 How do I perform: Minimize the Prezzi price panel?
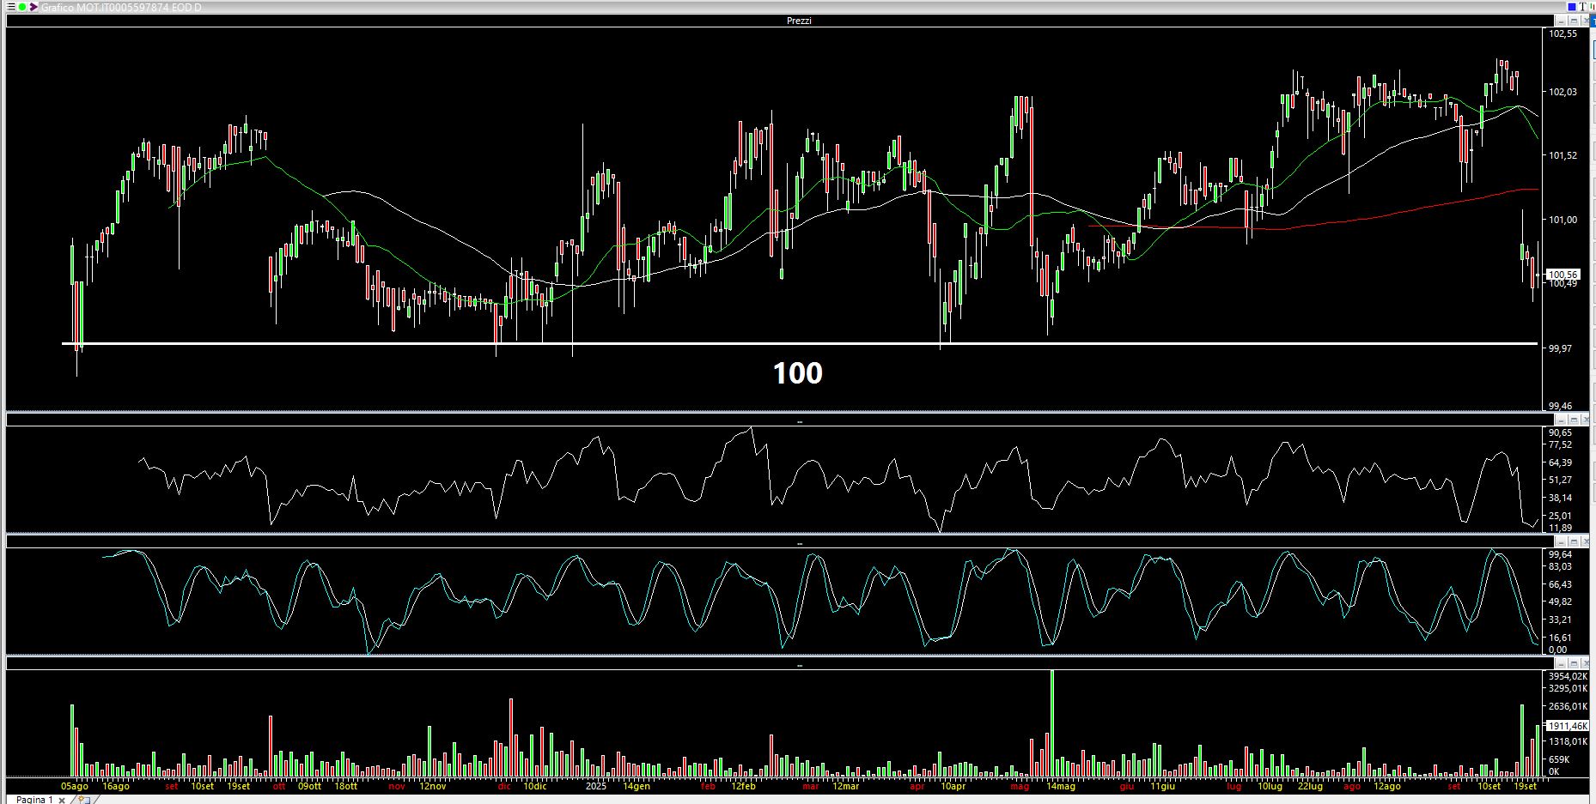pyautogui.click(x=1562, y=20)
